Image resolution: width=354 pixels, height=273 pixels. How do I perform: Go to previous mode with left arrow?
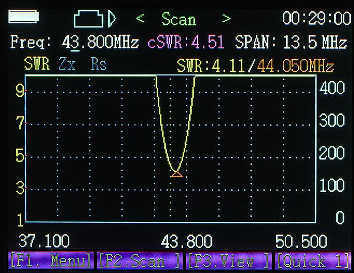(140, 18)
